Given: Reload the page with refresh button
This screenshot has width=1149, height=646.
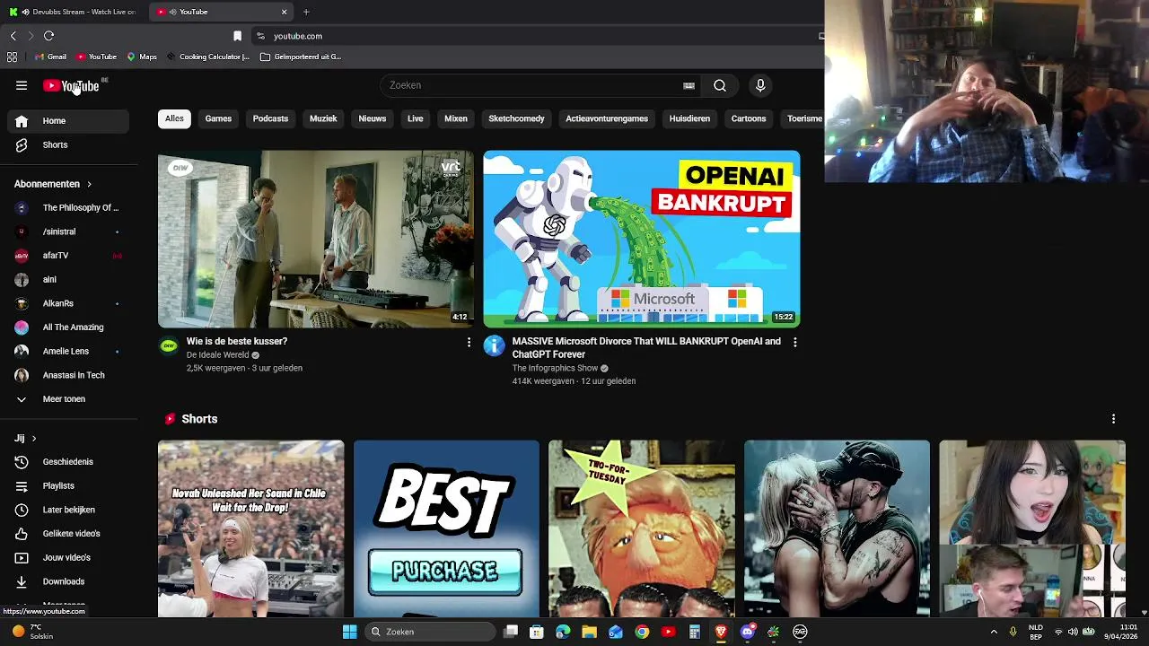Looking at the screenshot, I should pyautogui.click(x=48, y=36).
